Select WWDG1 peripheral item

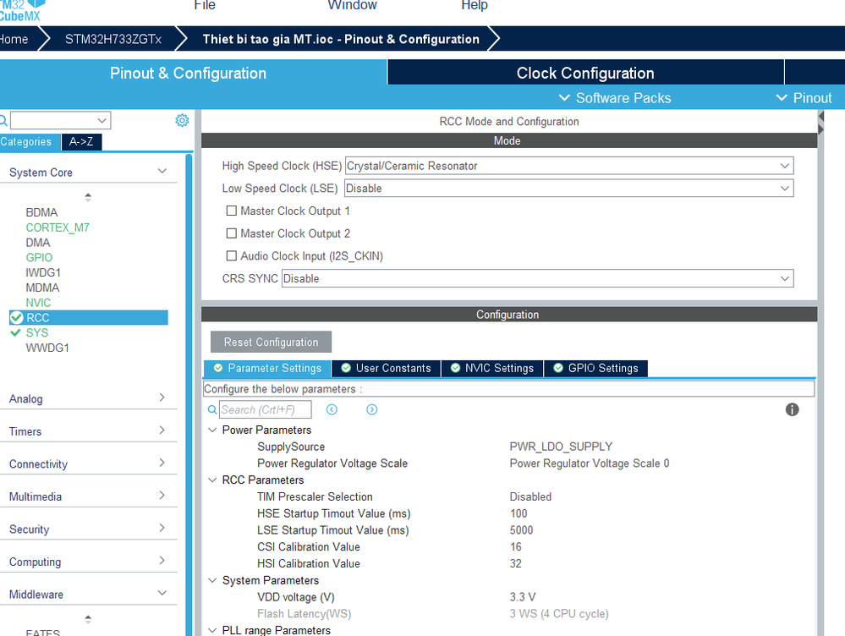[x=47, y=348]
